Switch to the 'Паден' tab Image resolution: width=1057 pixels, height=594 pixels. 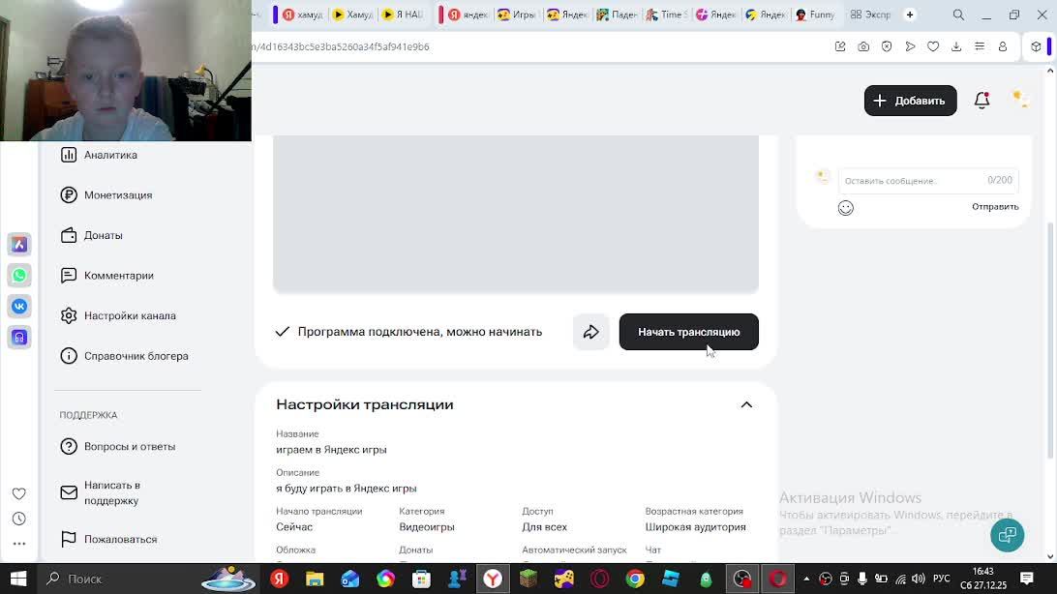pyautogui.click(x=618, y=15)
